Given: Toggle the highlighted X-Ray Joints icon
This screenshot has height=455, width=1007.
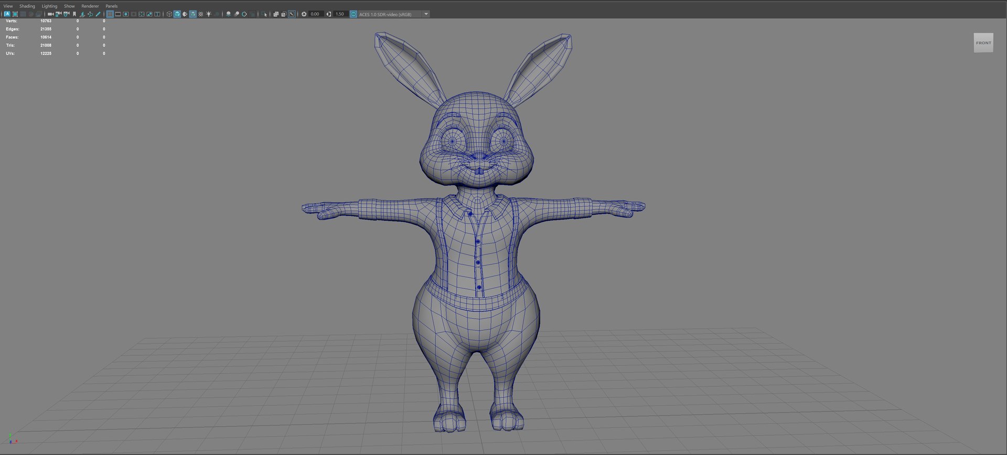Looking at the screenshot, I should [x=292, y=14].
